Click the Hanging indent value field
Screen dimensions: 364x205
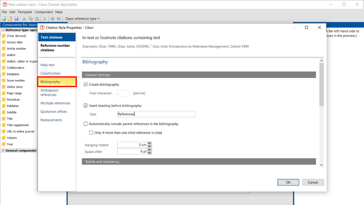[x=132, y=145]
